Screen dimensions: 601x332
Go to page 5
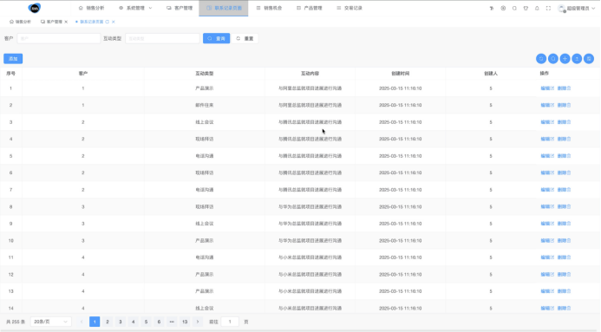coord(146,322)
